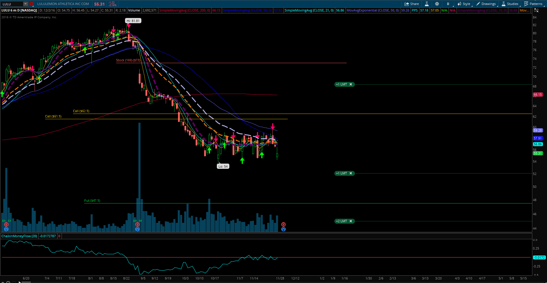
Task: Select the Put ($47.5) position label
Action: pyautogui.click(x=92, y=201)
